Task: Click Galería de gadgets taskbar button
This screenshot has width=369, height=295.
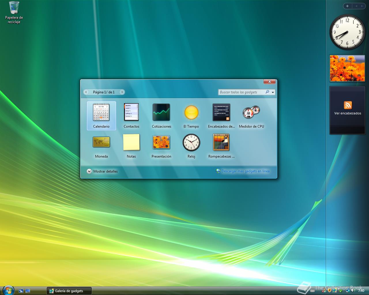Action: 69,291
